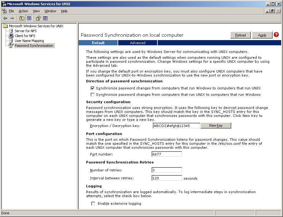This screenshot has width=283, height=217.
Task: Select the Client for NFS computer icon
Action: pyautogui.click(x=11, y=36)
